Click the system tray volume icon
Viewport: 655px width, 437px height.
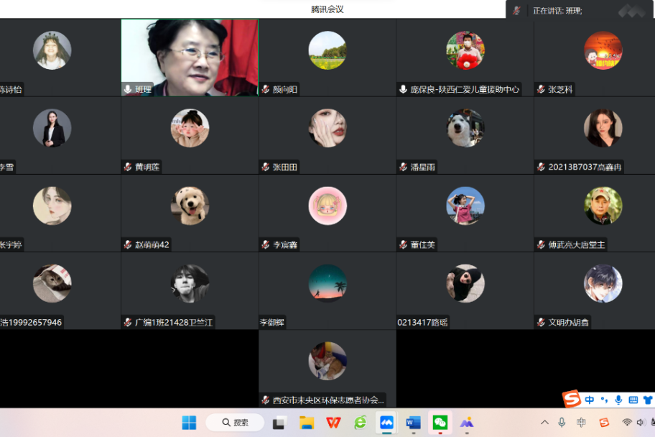click(x=641, y=423)
